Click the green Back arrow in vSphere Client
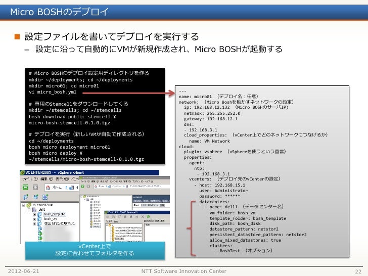The image size is (368, 276). tap(25, 187)
